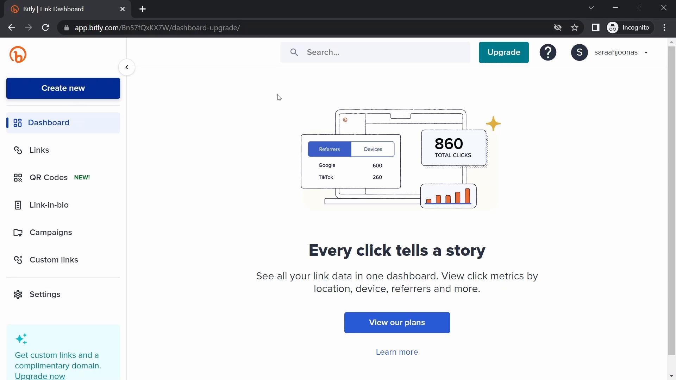Image resolution: width=676 pixels, height=380 pixels.
Task: Toggle the Referrers tab in preview
Action: [330, 149]
